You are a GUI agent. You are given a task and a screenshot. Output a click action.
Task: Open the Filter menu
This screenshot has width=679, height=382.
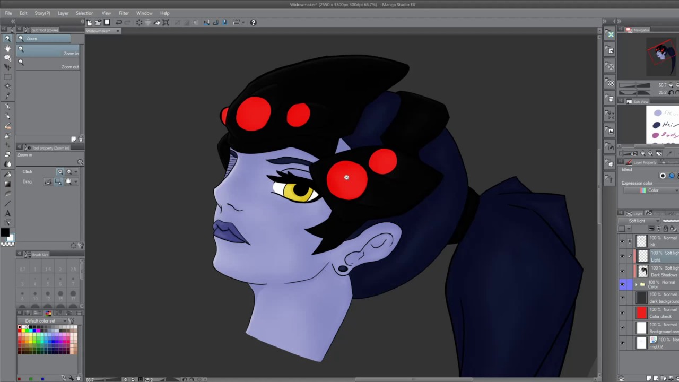(x=124, y=13)
